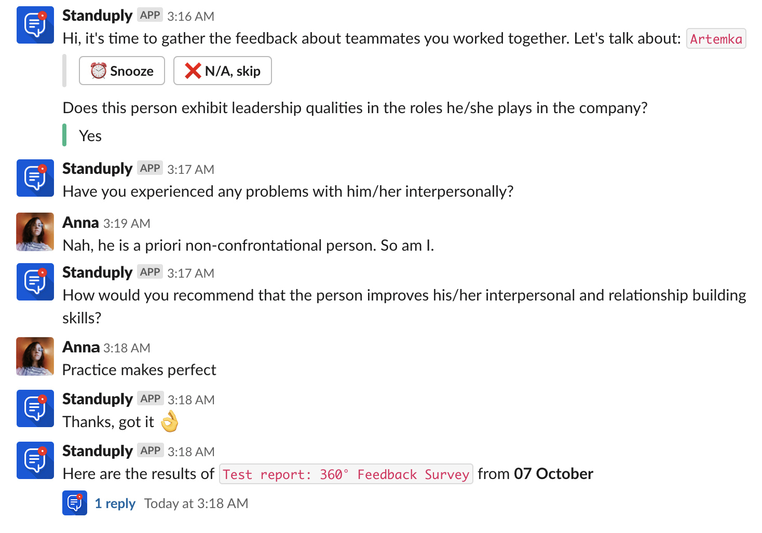The width and height of the screenshot is (762, 533).
Task: Click Standuply avatar on the 3:16 AM message
Action: 35,25
